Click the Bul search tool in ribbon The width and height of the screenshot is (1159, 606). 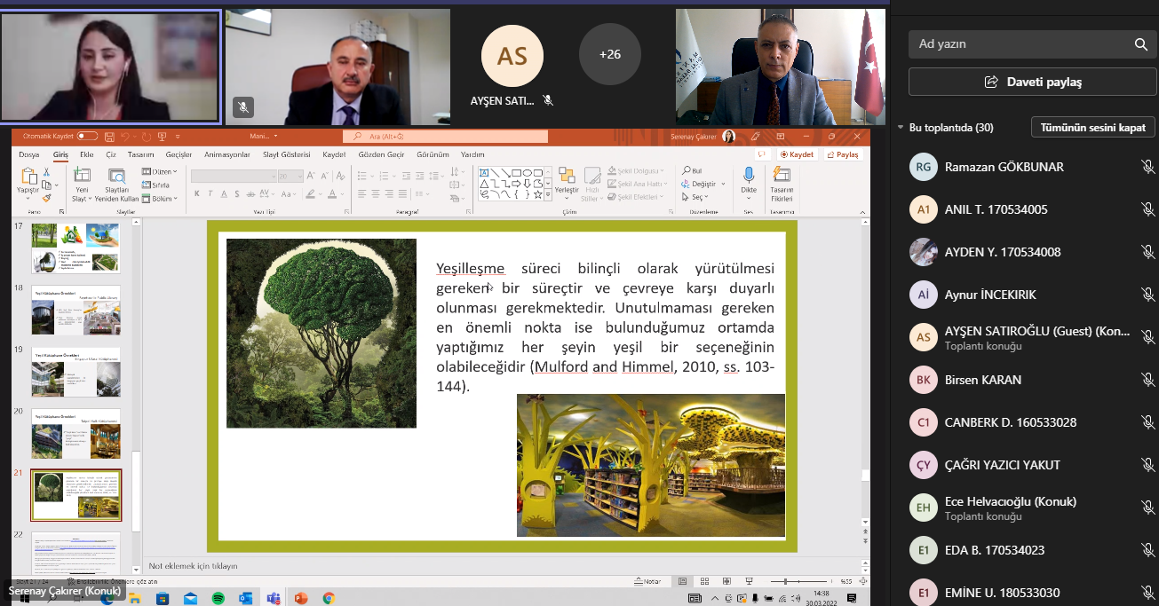point(692,171)
